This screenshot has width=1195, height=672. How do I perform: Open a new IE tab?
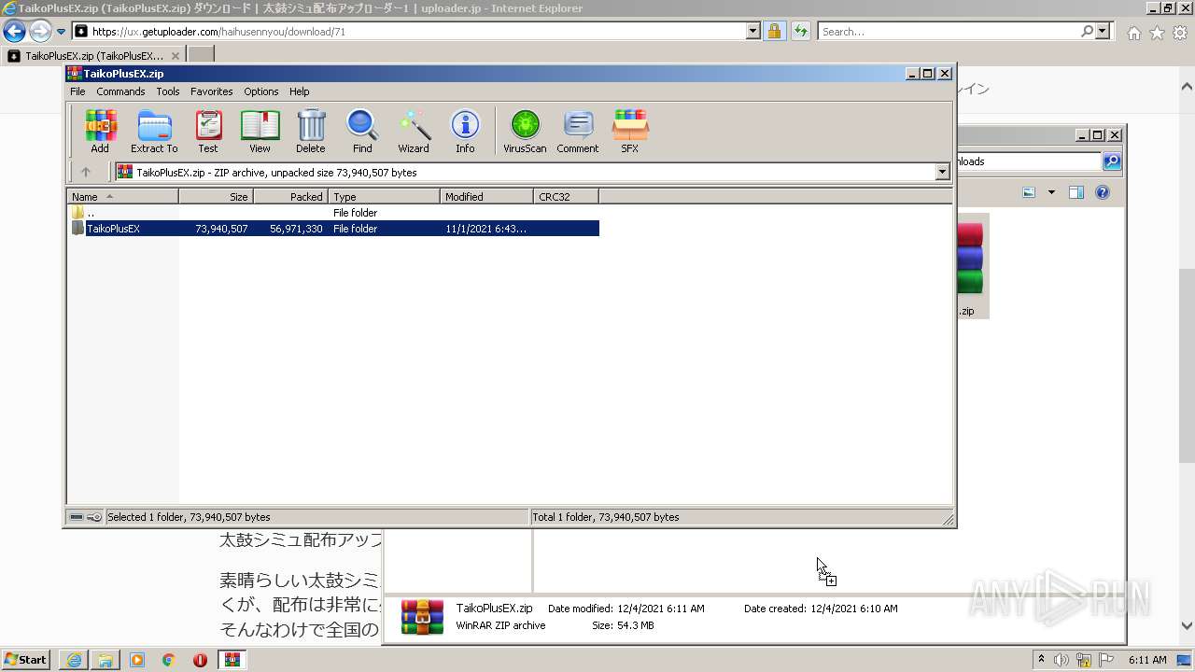tap(201, 56)
